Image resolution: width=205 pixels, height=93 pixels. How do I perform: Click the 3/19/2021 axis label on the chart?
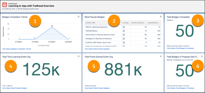[52, 42]
